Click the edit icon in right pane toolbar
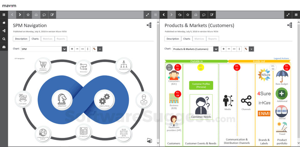 (212, 15)
